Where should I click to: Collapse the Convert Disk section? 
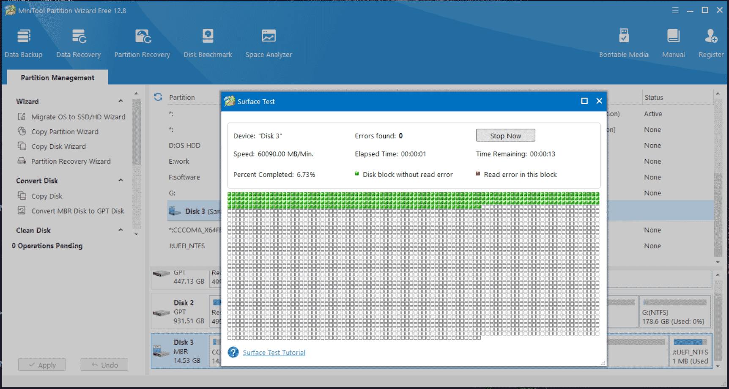[121, 180]
